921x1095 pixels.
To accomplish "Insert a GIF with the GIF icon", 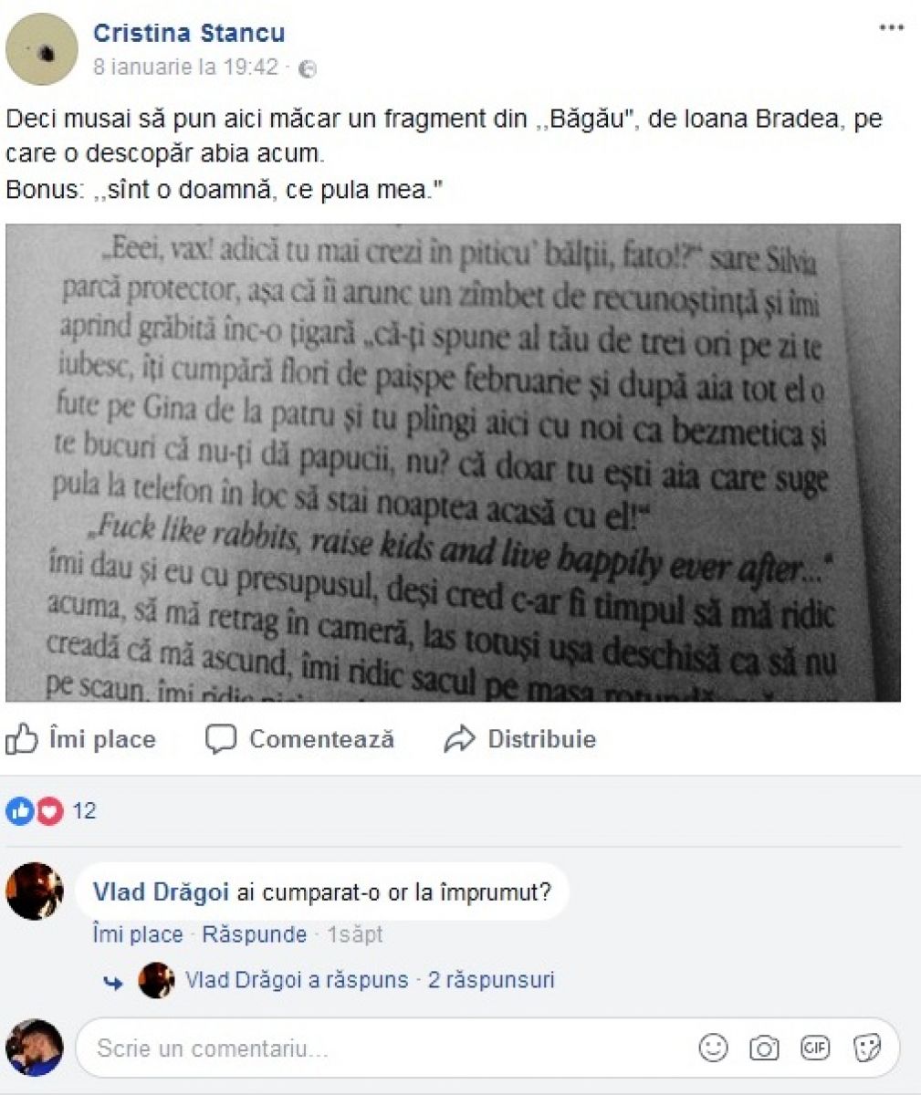I will [815, 1048].
